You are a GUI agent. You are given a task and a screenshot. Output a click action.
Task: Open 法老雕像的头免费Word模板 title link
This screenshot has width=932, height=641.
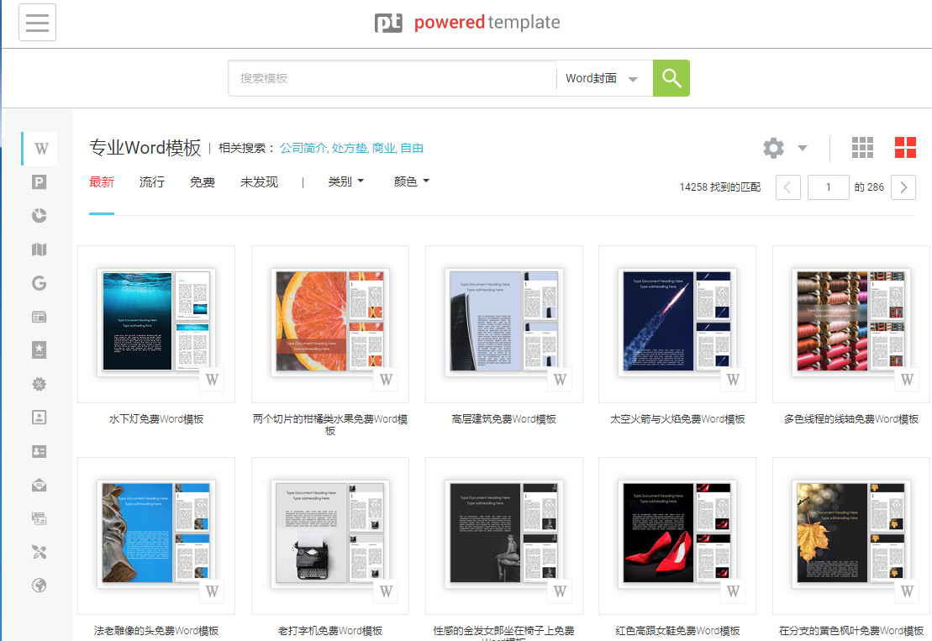point(156,630)
